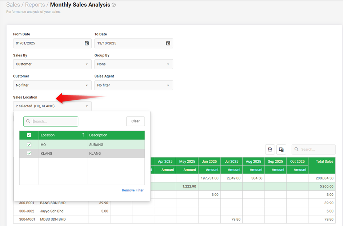Click customer name MDSS SDN BHD
This screenshot has width=343, height=226.
tap(53, 219)
